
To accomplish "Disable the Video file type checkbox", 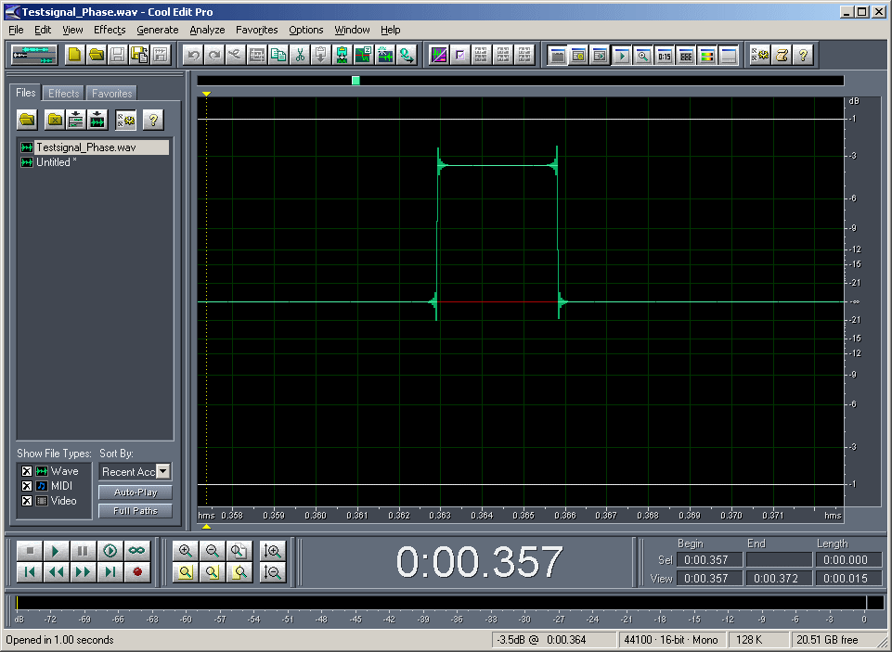I will (27, 501).
